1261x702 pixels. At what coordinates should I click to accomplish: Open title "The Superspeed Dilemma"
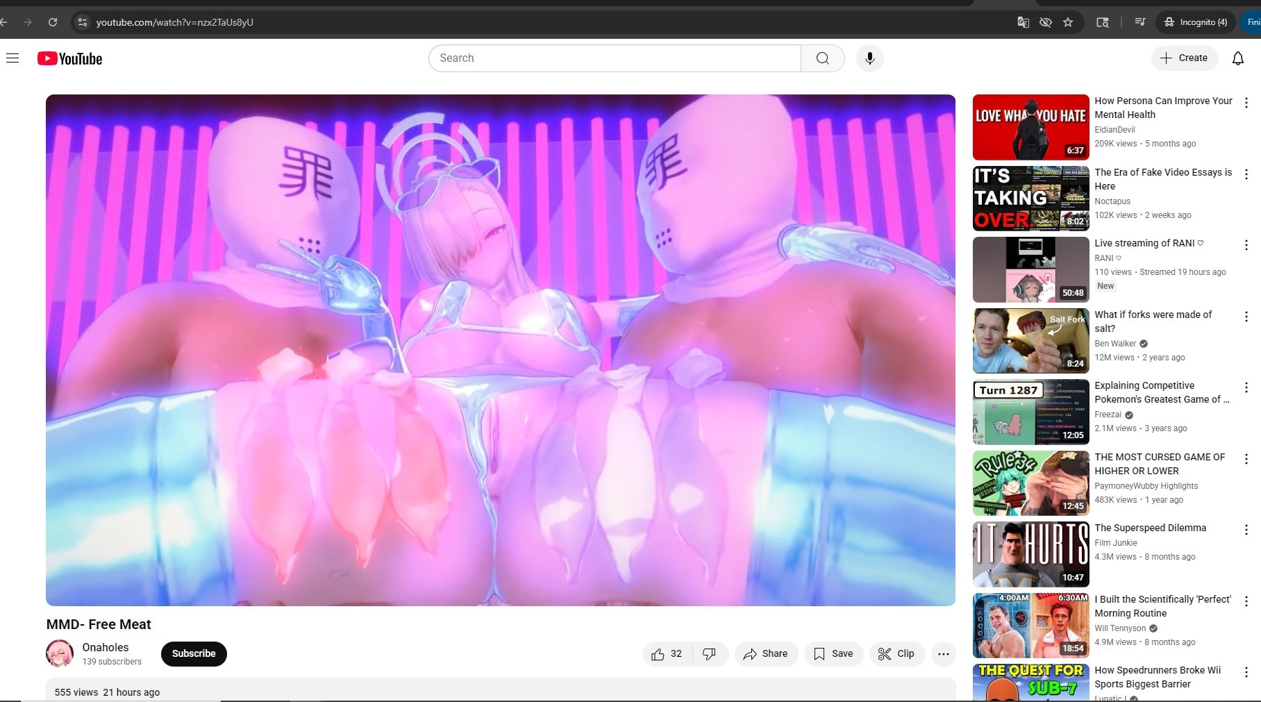tap(1150, 528)
